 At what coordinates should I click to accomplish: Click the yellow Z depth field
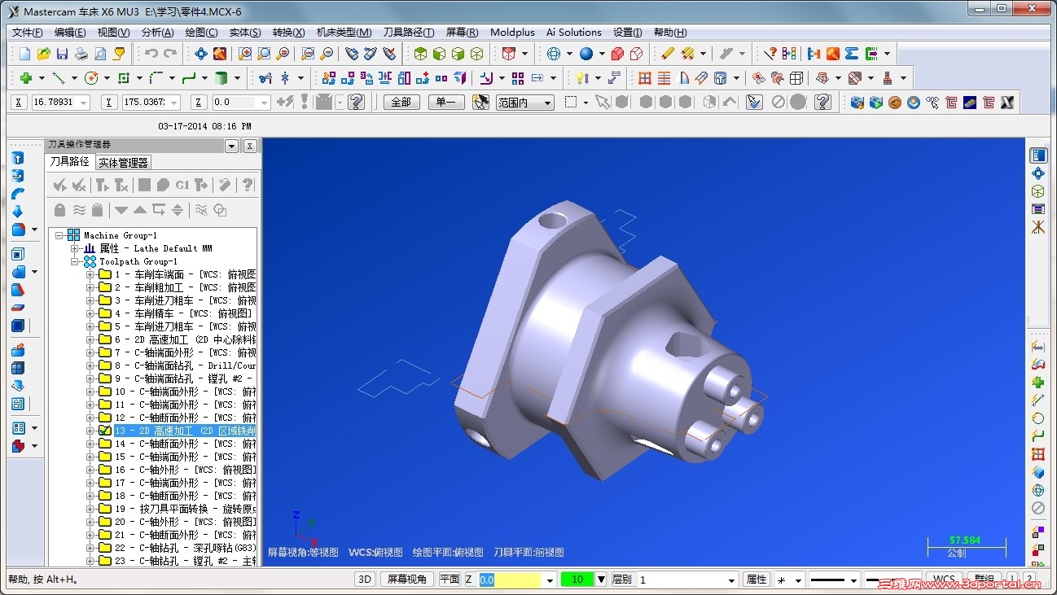pyautogui.click(x=510, y=580)
